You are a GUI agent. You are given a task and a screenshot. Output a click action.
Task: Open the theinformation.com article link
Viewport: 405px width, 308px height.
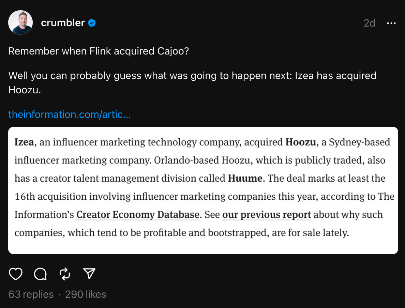69,114
